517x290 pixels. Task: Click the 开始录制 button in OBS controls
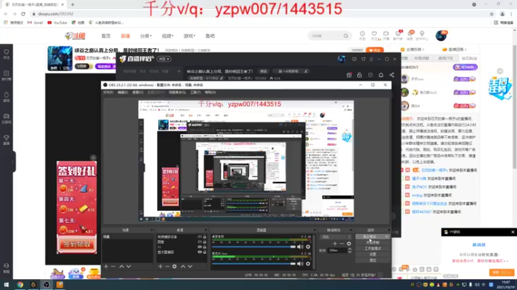[373, 243]
